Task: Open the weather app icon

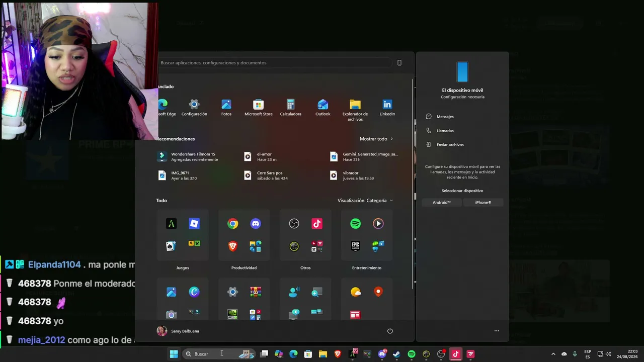Action: point(355,292)
